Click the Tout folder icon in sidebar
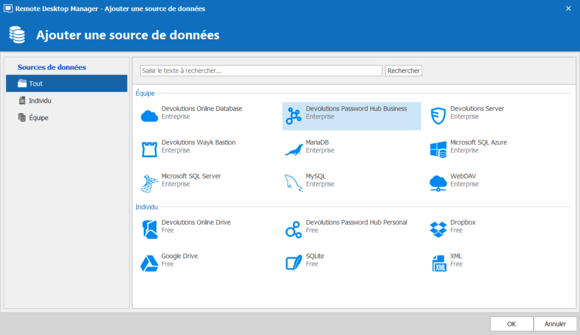This screenshot has height=335, width=580. click(22, 83)
